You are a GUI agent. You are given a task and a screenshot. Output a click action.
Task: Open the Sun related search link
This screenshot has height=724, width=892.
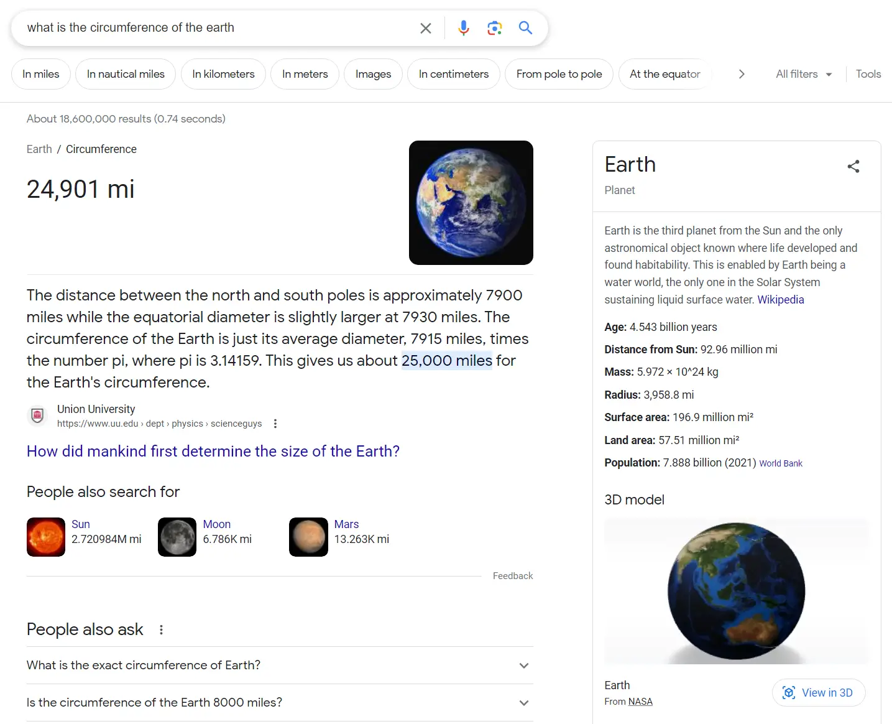81,524
